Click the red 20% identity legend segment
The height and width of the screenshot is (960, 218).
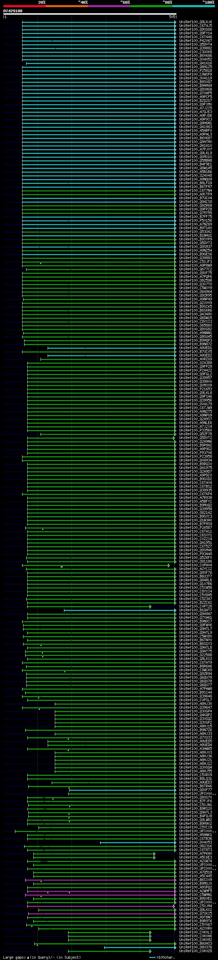pos(24,6)
